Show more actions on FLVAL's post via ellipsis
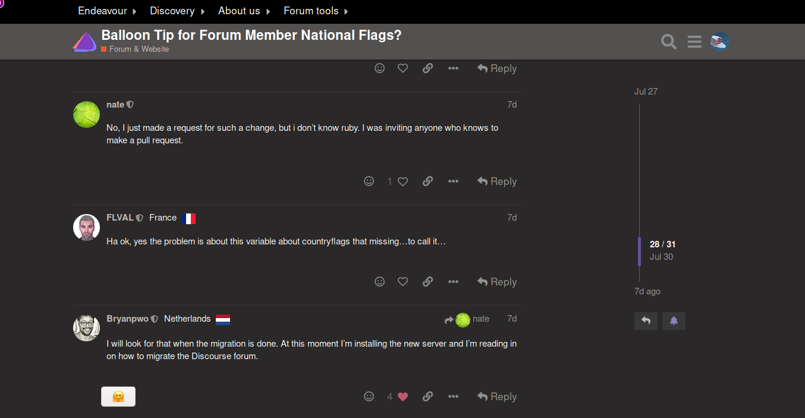805x418 pixels. 453,281
